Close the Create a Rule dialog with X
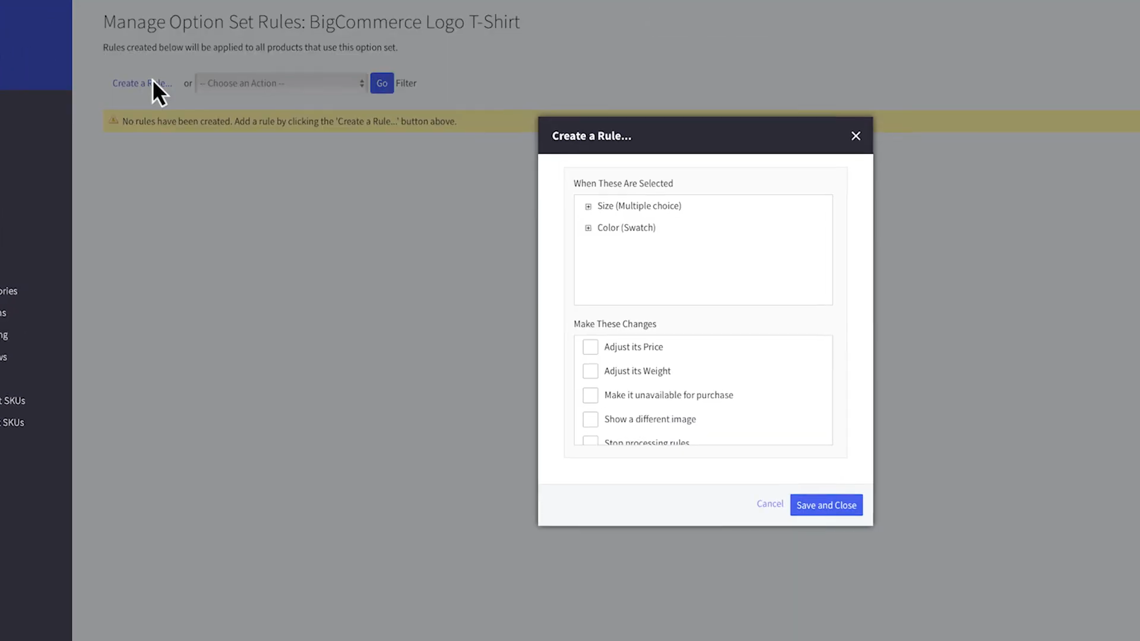 point(856,136)
